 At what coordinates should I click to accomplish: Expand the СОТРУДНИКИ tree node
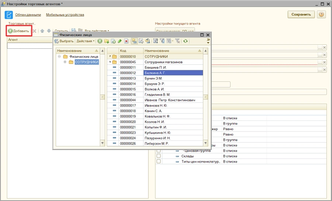point(65,62)
